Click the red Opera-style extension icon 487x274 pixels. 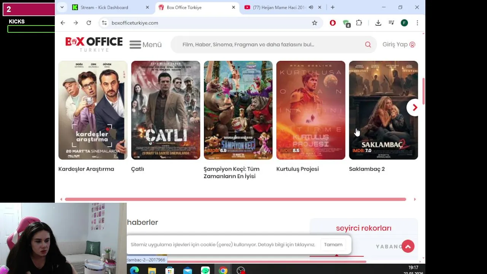coord(333,23)
